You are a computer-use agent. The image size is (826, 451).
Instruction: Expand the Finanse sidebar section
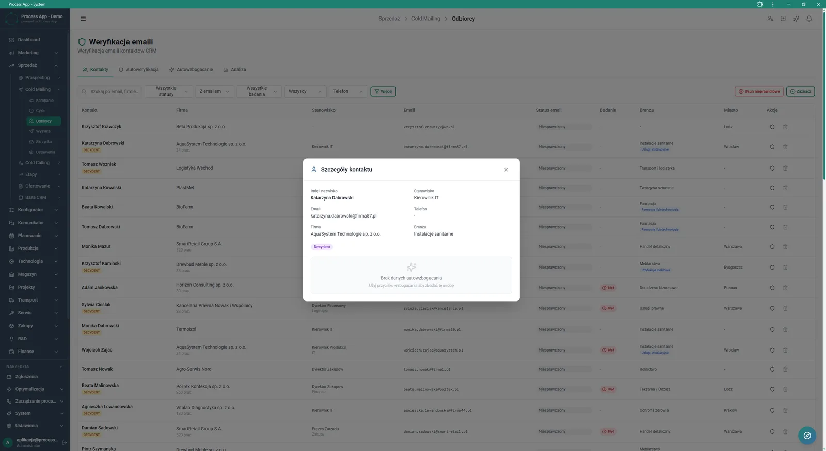pos(34,352)
